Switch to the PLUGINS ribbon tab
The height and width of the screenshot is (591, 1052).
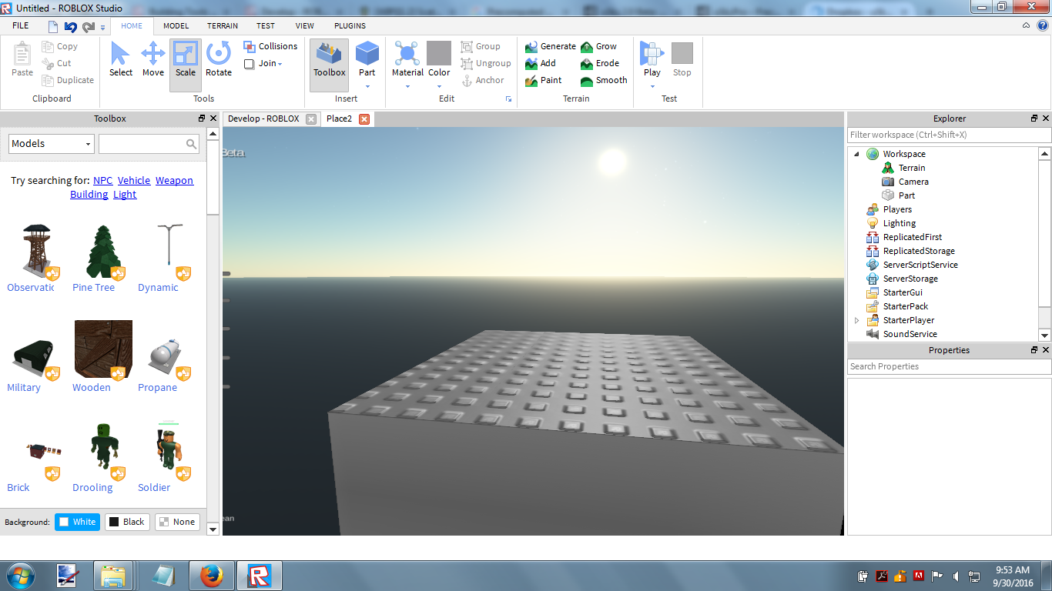point(350,25)
